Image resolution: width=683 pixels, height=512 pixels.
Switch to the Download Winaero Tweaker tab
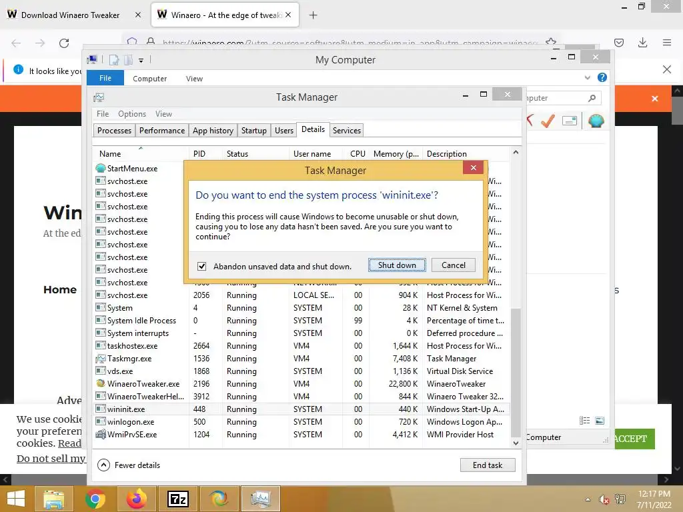pos(70,15)
